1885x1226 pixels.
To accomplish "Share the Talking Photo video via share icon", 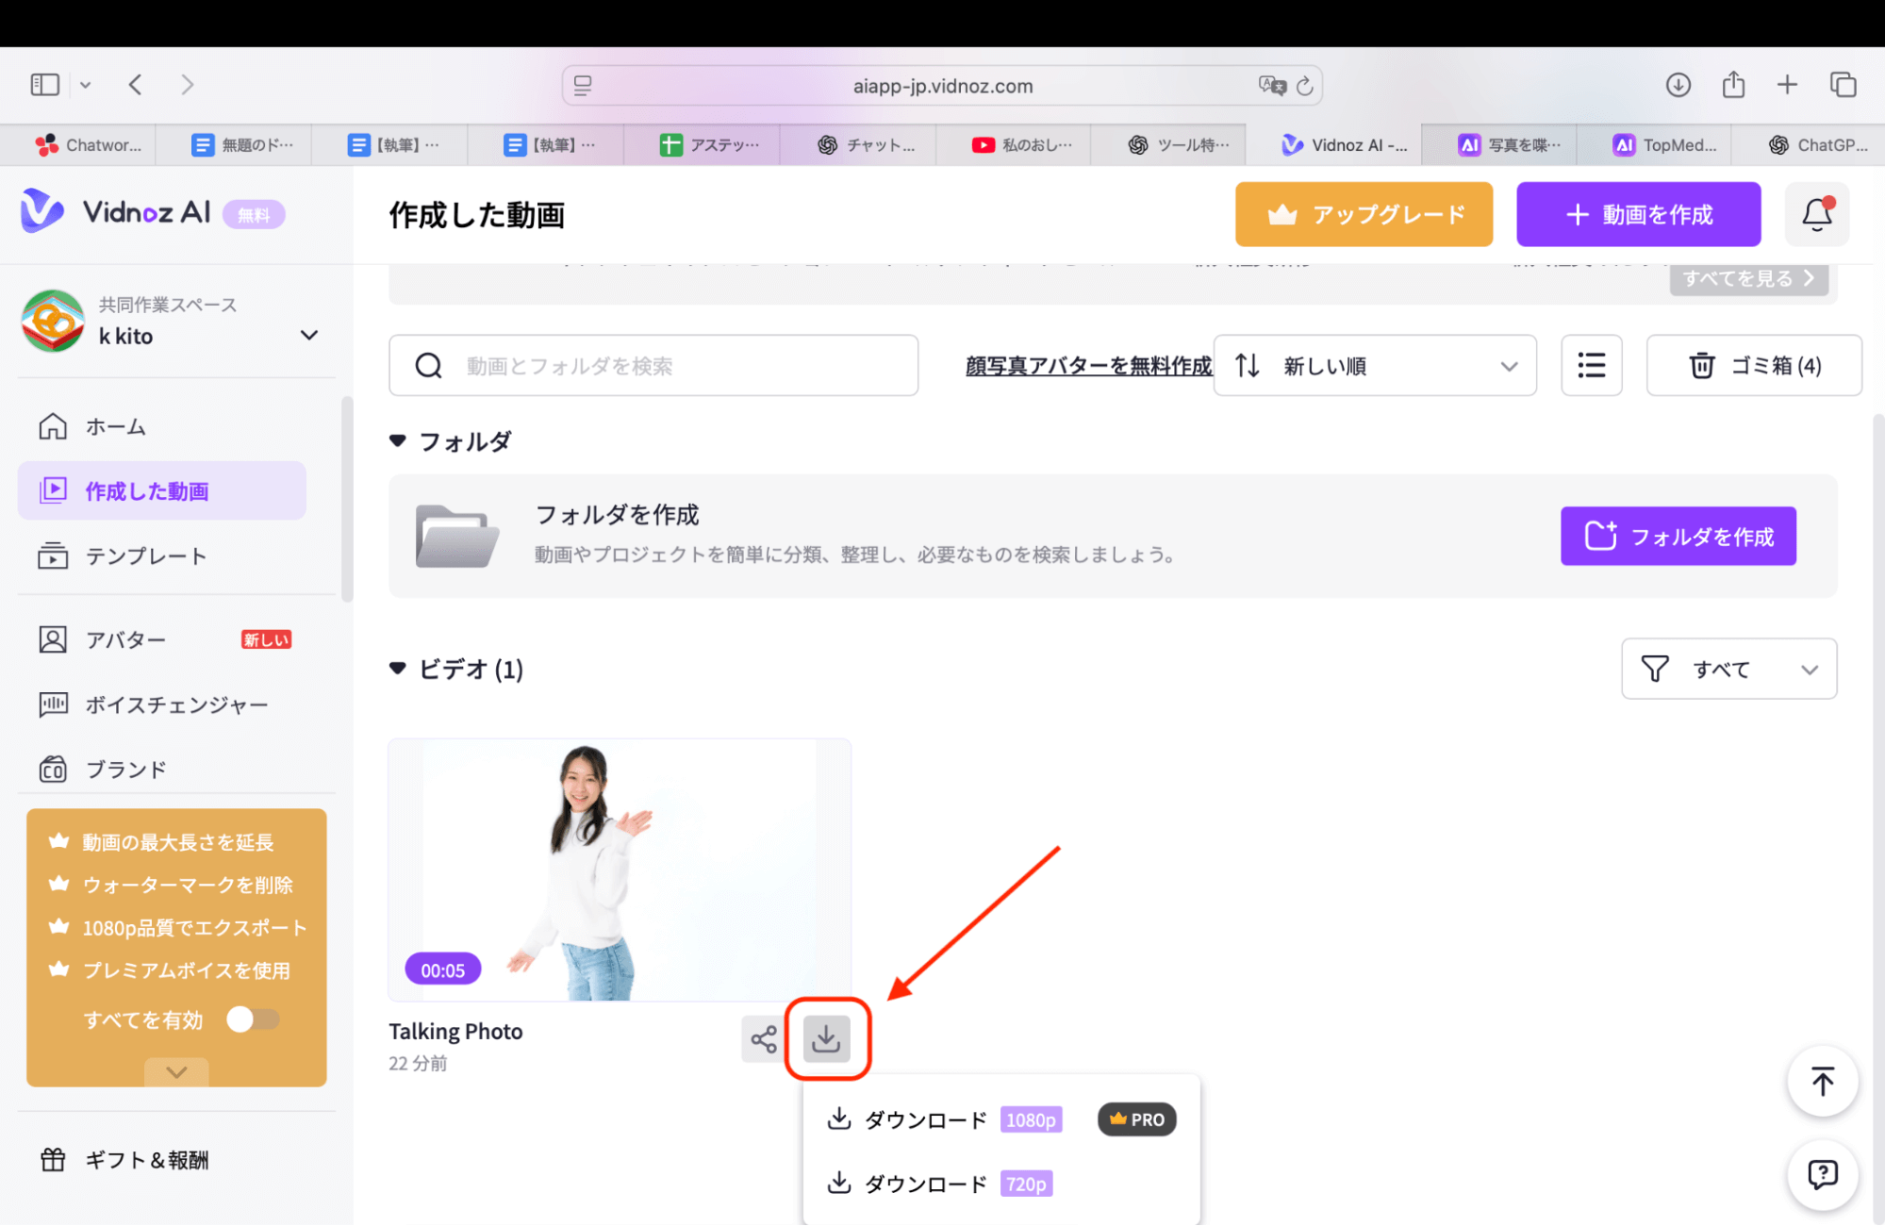I will pos(763,1039).
